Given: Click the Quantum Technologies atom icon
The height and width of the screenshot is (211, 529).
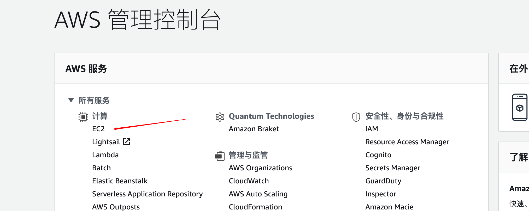Looking at the screenshot, I should click(x=220, y=117).
